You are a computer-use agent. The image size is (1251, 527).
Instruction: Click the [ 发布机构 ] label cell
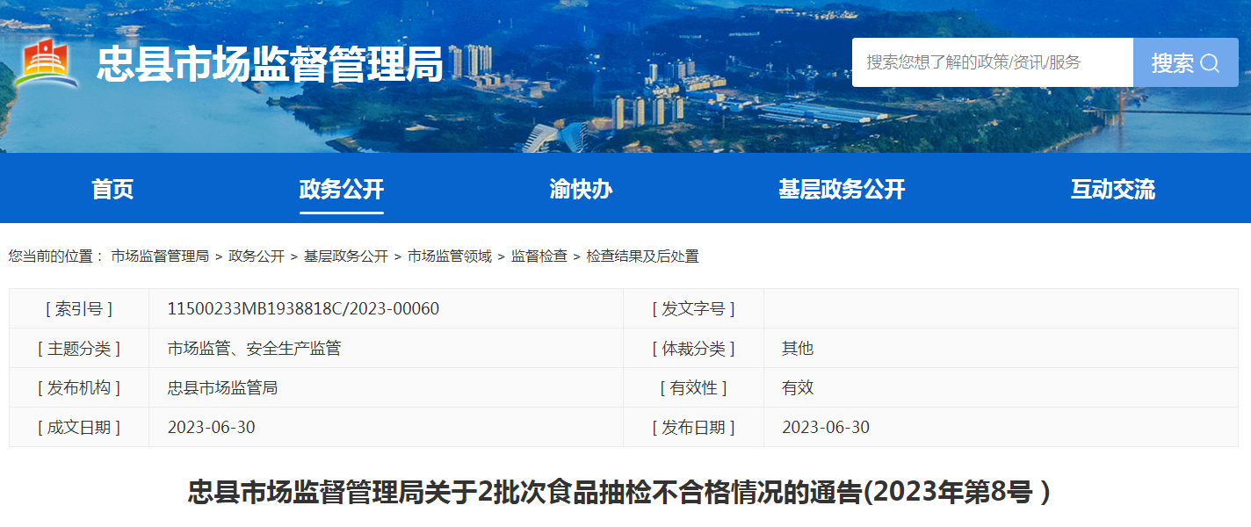79,387
